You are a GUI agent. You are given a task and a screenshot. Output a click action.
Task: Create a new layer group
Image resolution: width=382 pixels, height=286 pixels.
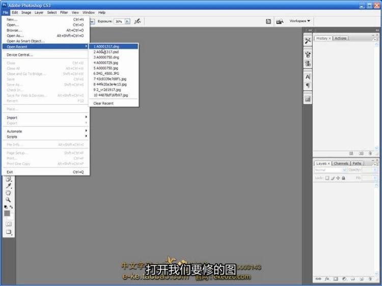(352, 279)
